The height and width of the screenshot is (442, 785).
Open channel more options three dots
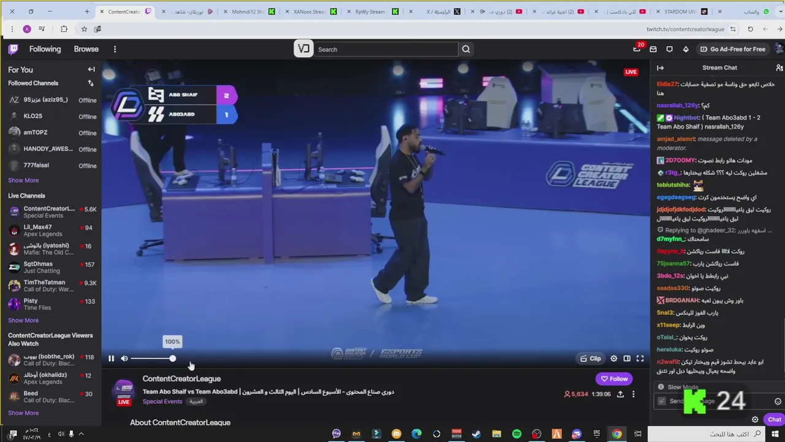click(x=634, y=394)
